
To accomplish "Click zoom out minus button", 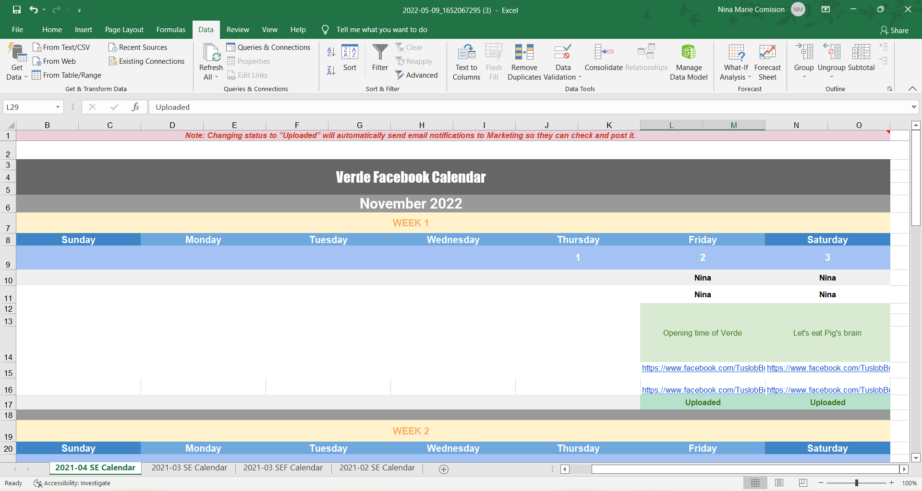I will pyautogui.click(x=821, y=483).
